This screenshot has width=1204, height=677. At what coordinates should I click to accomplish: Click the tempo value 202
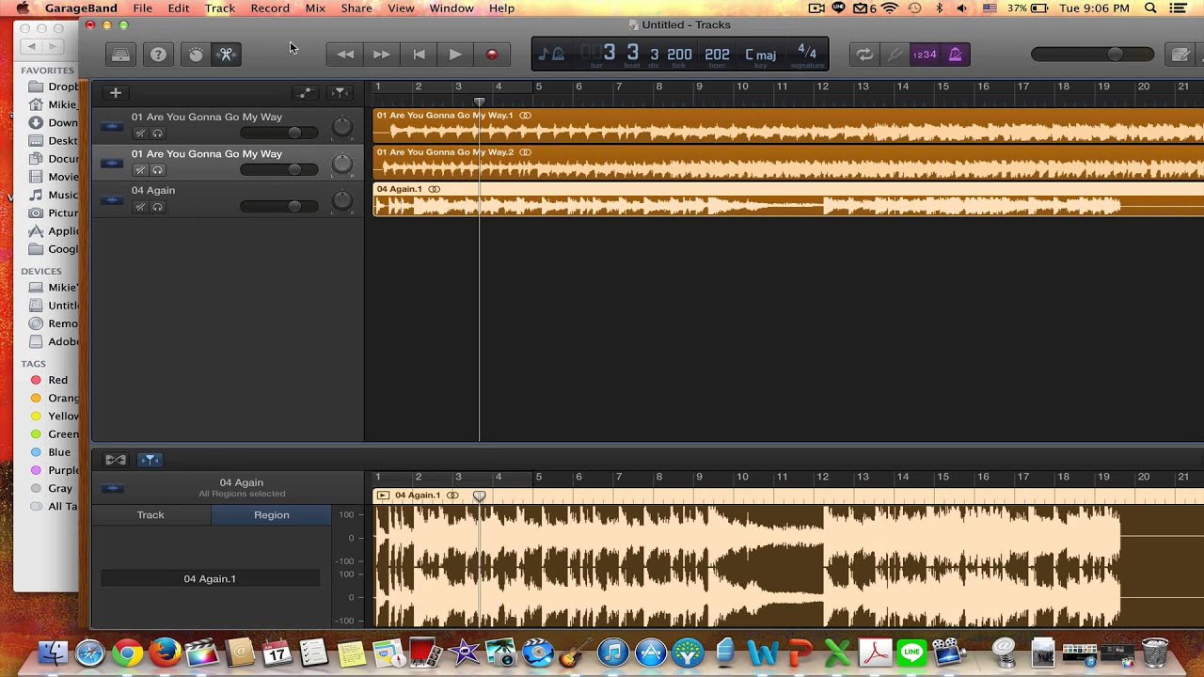717,55
